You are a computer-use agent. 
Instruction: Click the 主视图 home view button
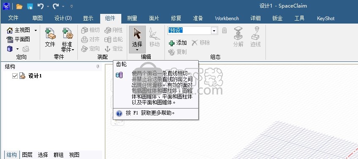[x=19, y=30]
